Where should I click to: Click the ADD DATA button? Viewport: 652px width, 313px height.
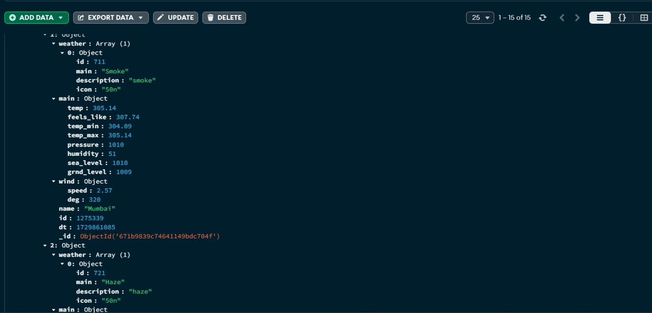point(36,18)
